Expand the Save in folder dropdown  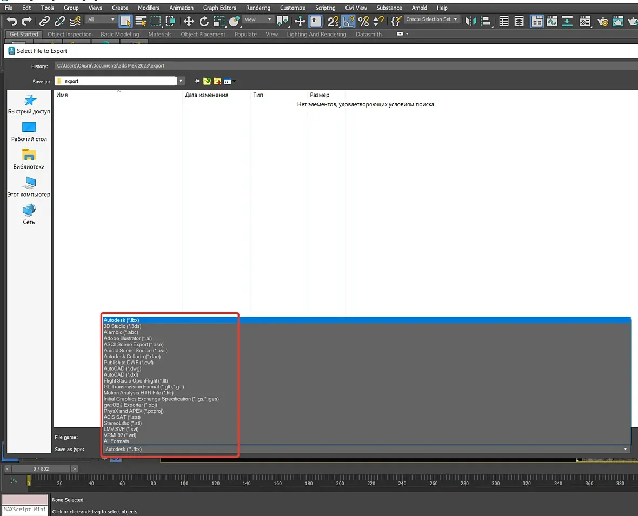[181, 81]
